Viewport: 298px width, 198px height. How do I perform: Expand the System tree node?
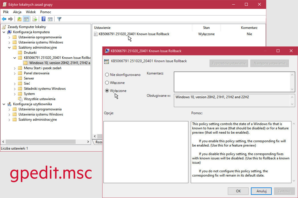(x=15, y=94)
